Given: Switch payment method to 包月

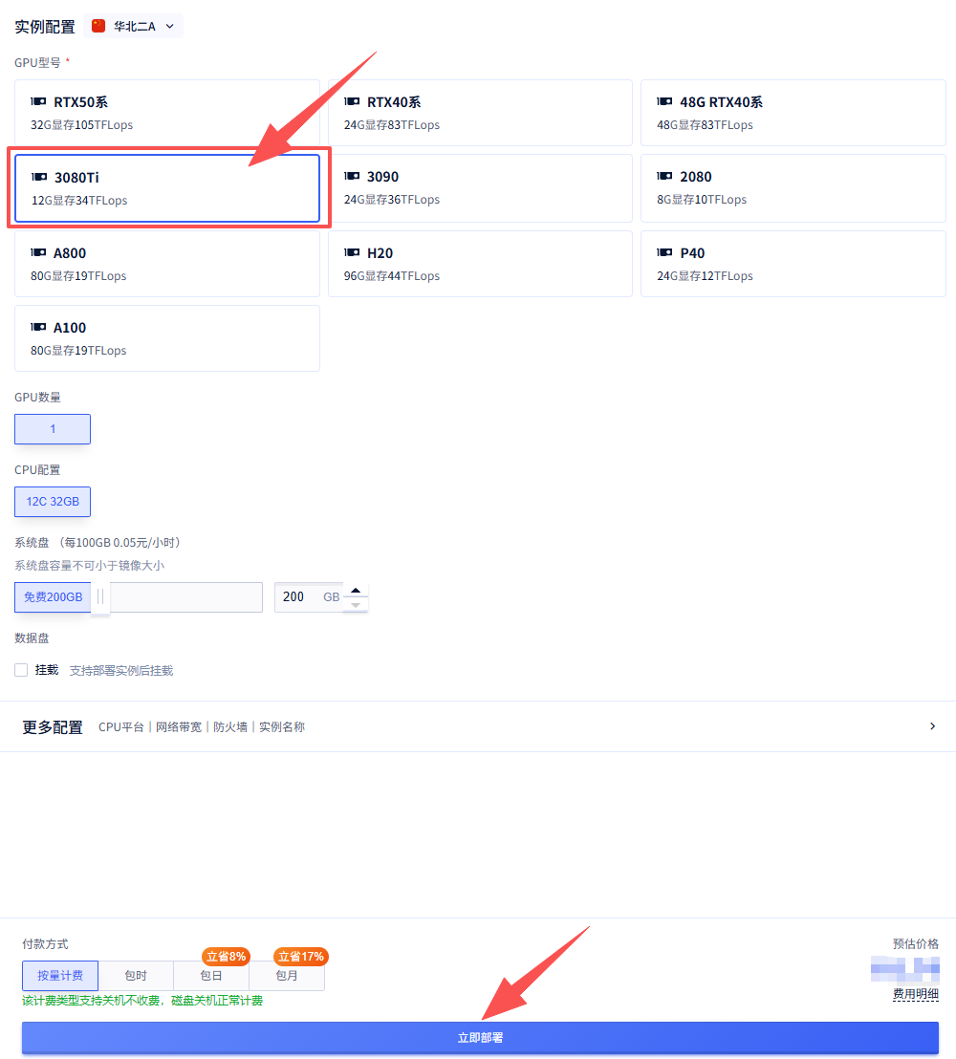Looking at the screenshot, I should (287, 976).
